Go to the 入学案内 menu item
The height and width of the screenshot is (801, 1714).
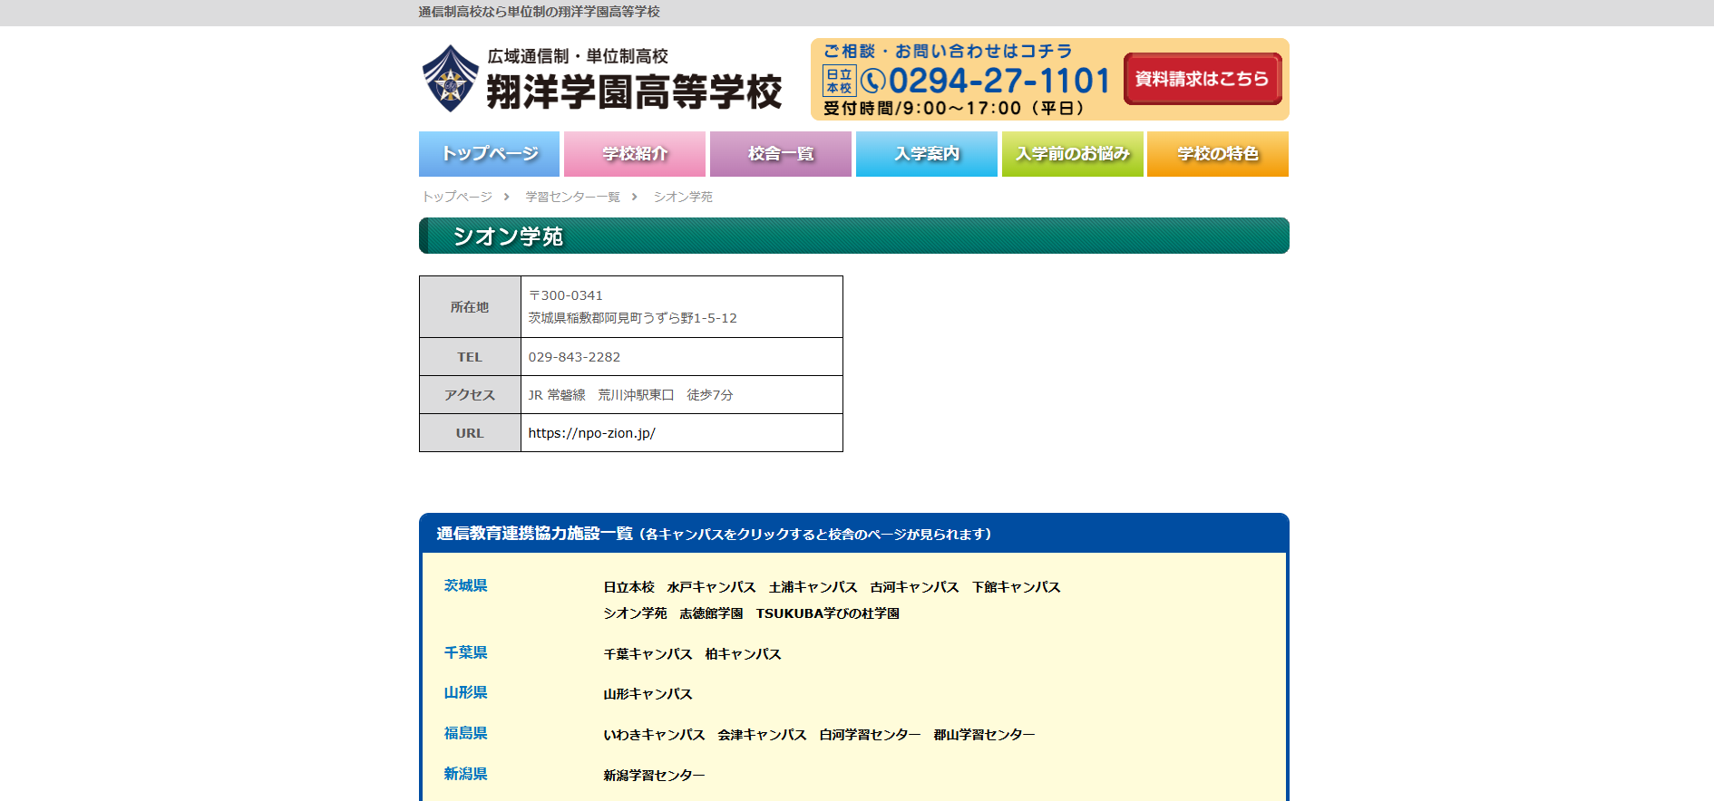click(926, 154)
